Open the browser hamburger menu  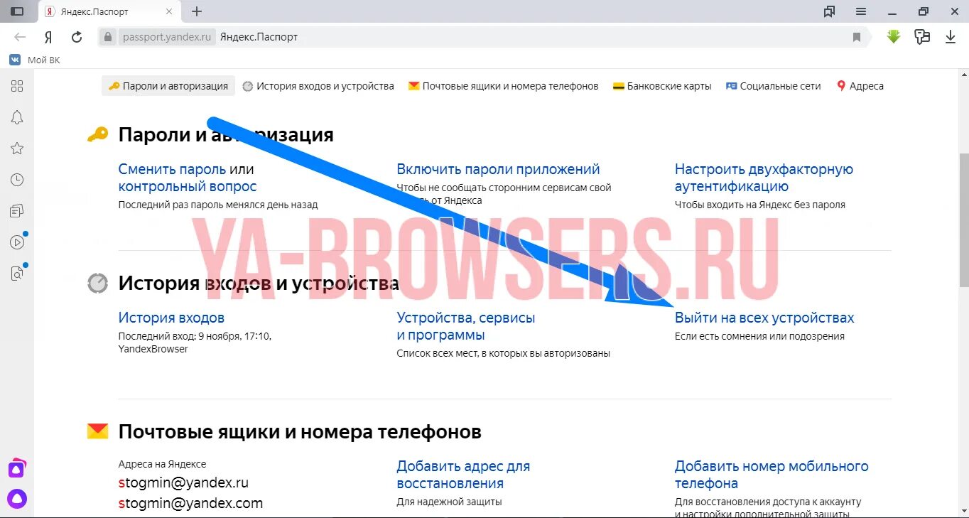[x=861, y=11]
